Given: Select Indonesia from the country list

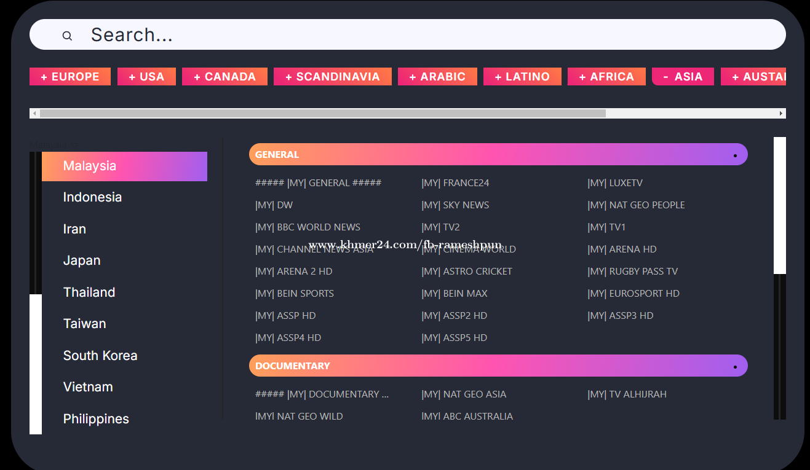Looking at the screenshot, I should 92,197.
